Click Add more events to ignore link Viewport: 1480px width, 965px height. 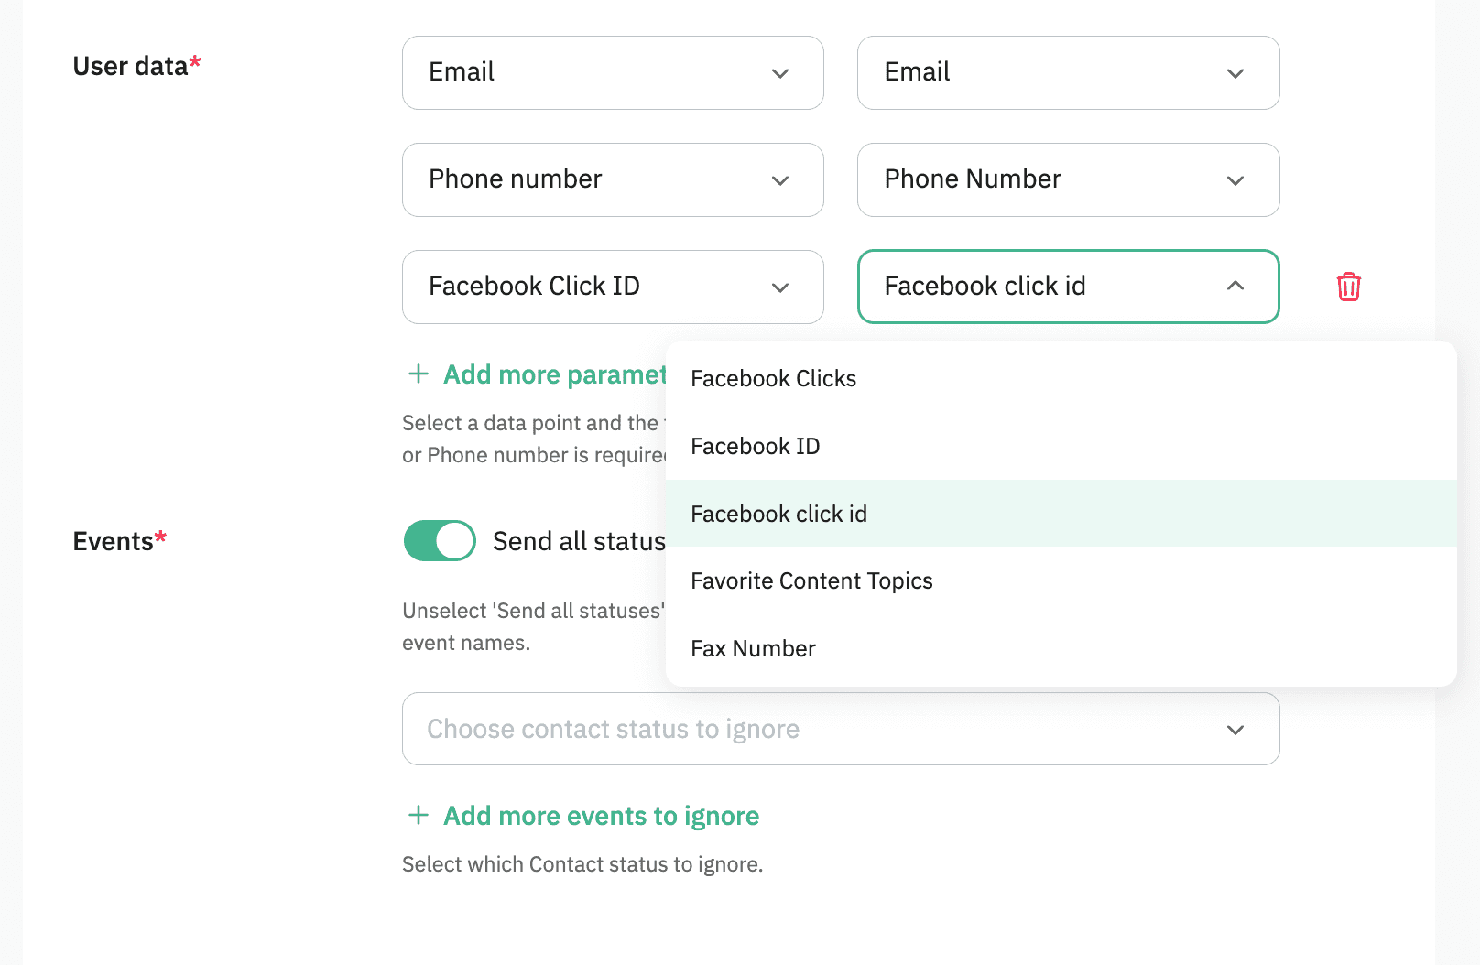click(x=601, y=816)
